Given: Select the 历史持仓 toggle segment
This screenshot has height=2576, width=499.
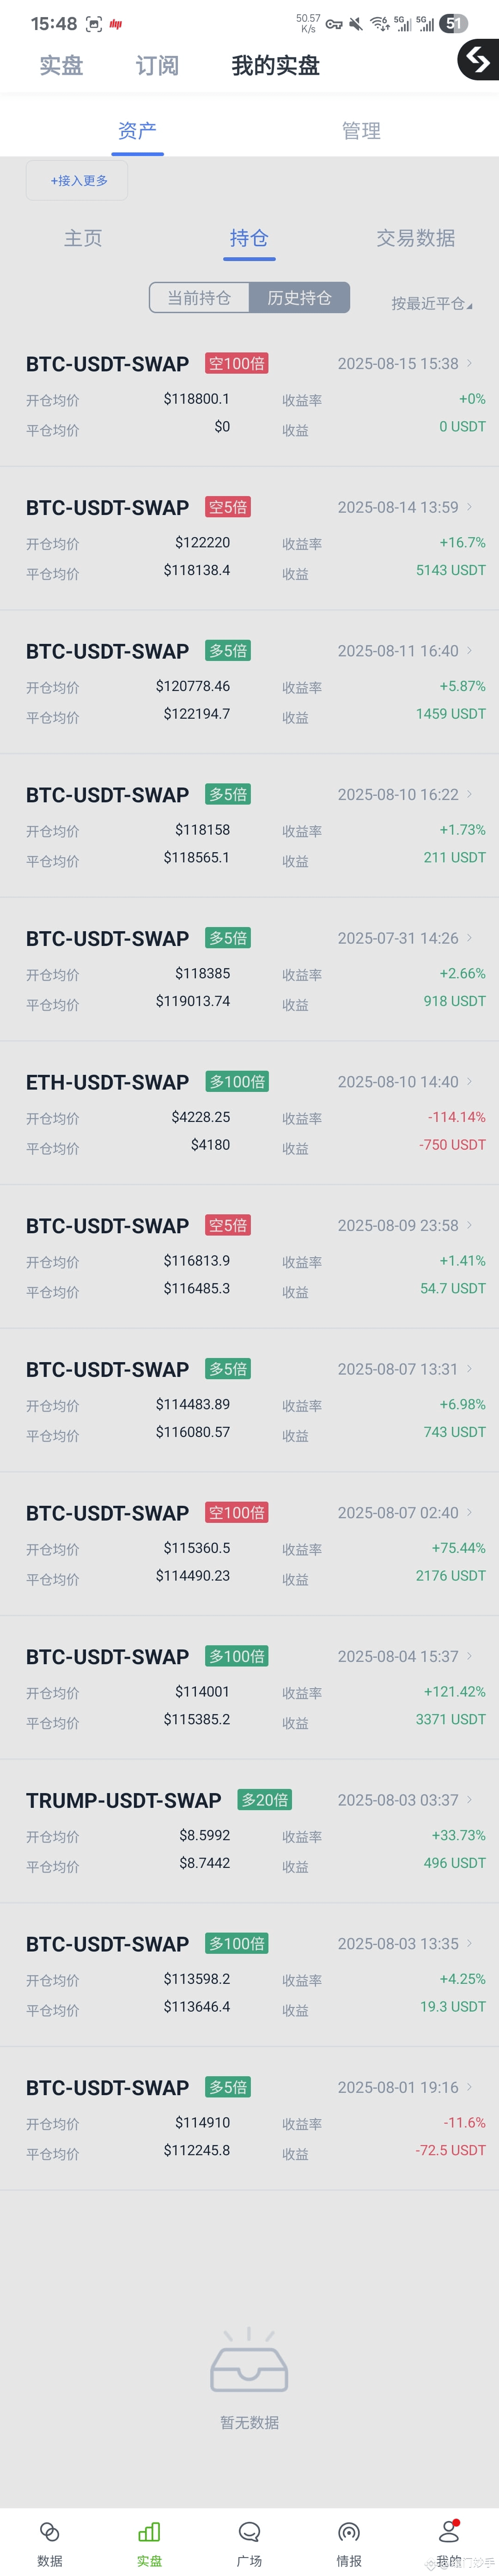Looking at the screenshot, I should click(299, 298).
